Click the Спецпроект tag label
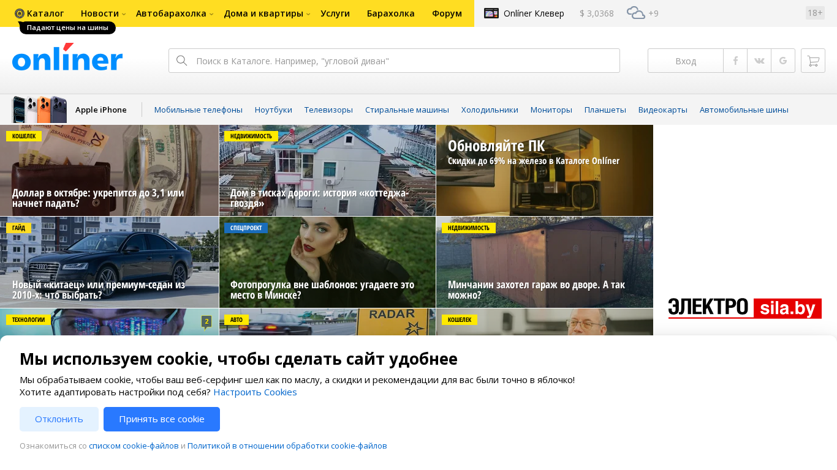837x470 pixels. tap(246, 228)
